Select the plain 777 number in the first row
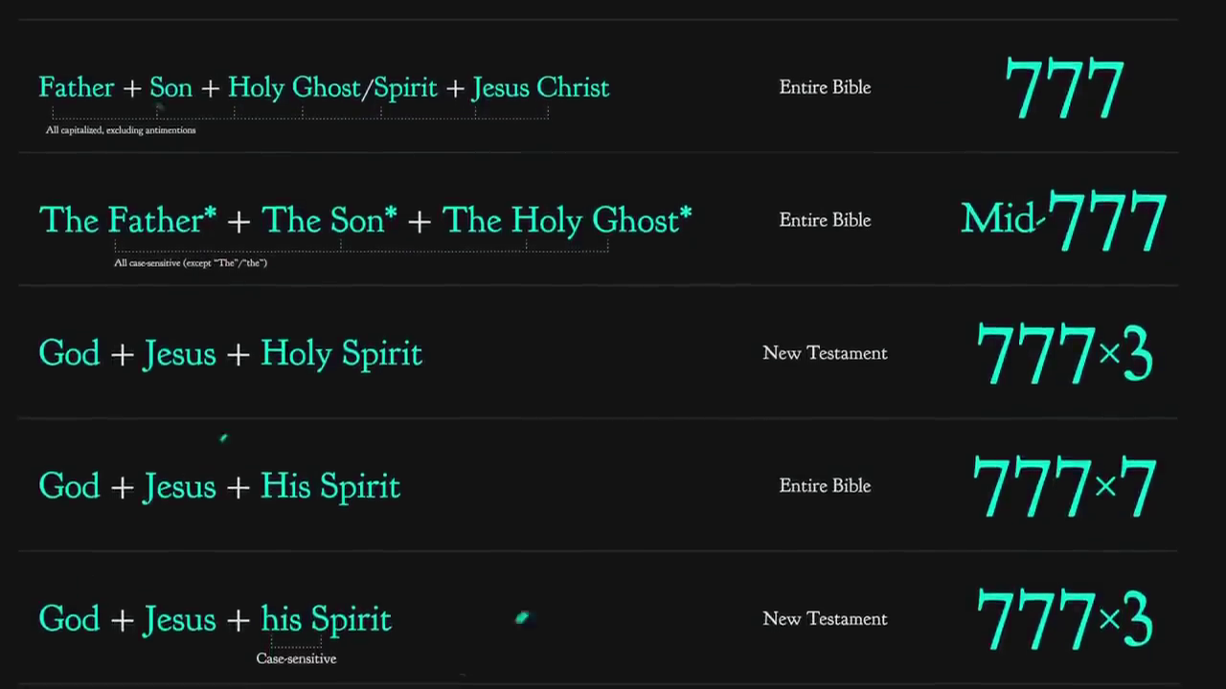This screenshot has width=1226, height=689. click(1064, 89)
